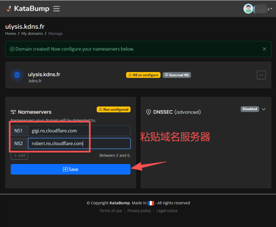This screenshot has width=276, height=227.
Task: Open the hamburger navigation menu
Action: tap(56, 9)
